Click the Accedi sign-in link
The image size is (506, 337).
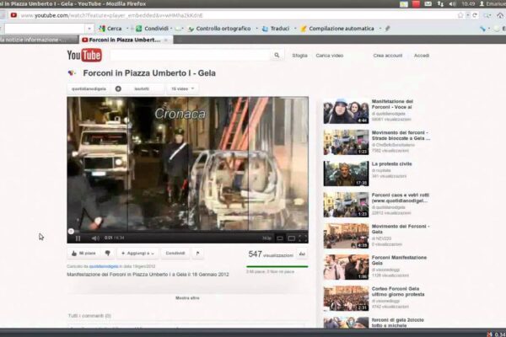click(422, 56)
